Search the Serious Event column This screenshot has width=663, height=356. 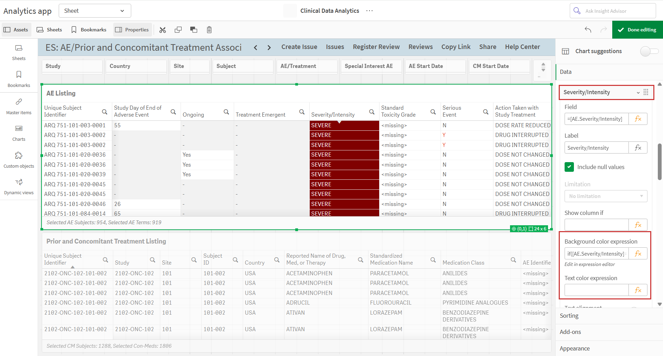pyautogui.click(x=486, y=112)
